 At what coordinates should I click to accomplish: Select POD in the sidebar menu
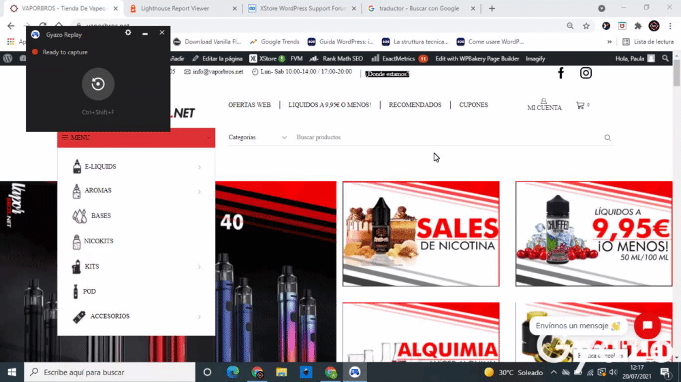tap(89, 292)
